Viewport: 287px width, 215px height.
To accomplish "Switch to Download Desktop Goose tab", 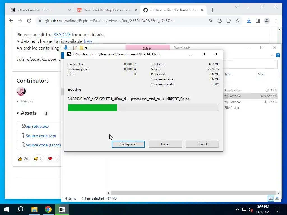I will [107, 10].
